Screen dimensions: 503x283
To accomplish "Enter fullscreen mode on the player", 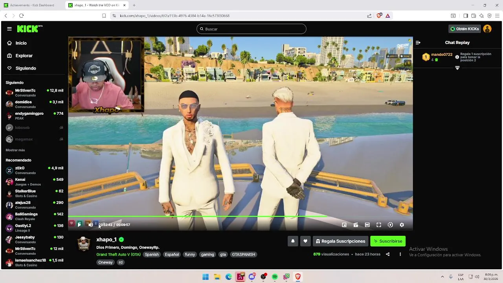I will (x=379, y=225).
